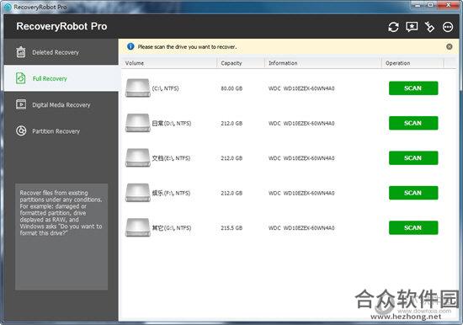The height and width of the screenshot is (325, 463).
Task: Click the WDC model info in C: row
Action: click(x=301, y=88)
